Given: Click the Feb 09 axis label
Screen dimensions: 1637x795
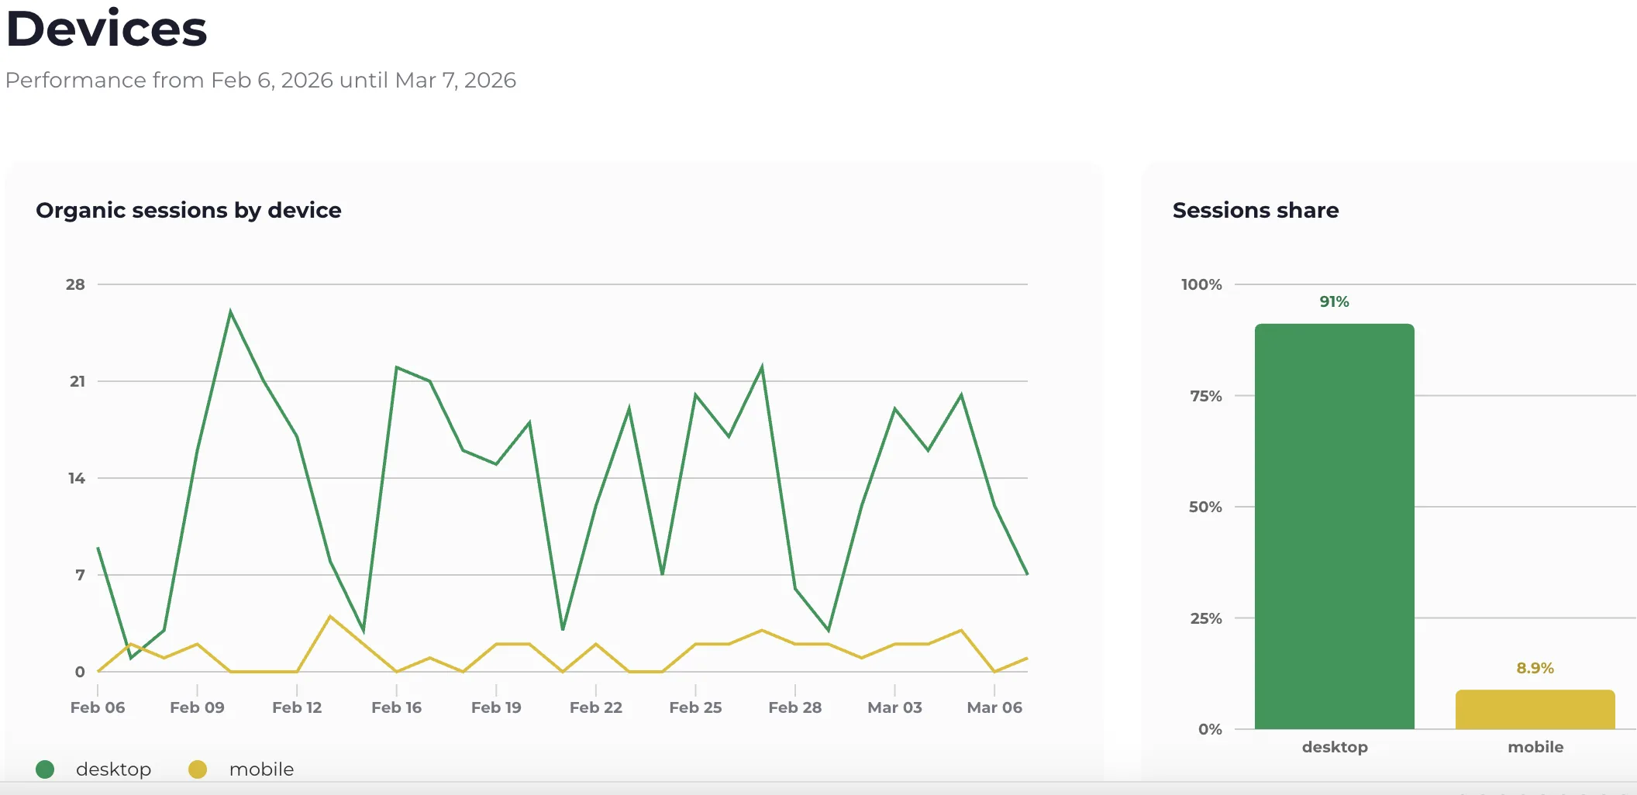Looking at the screenshot, I should pyautogui.click(x=197, y=707).
